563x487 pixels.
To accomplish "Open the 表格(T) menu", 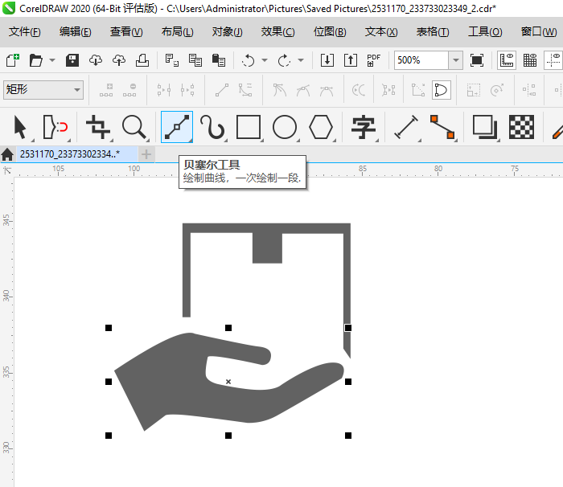I will [433, 32].
